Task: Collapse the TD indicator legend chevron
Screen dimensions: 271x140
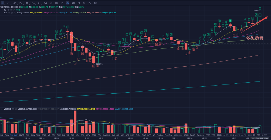Action: click(x=2, y=10)
